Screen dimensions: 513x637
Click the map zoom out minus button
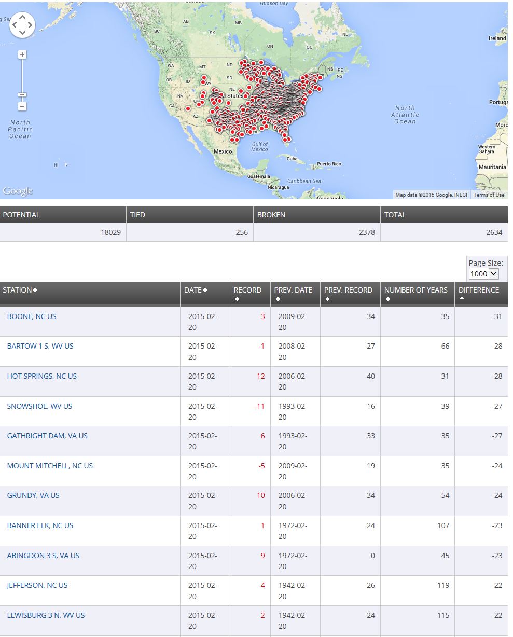[22, 106]
